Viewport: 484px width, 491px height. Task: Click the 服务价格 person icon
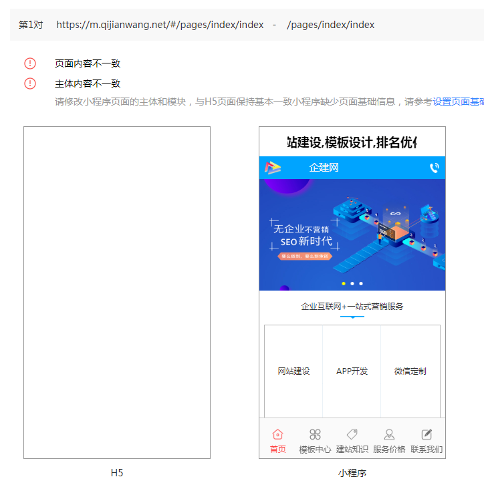[x=389, y=434]
